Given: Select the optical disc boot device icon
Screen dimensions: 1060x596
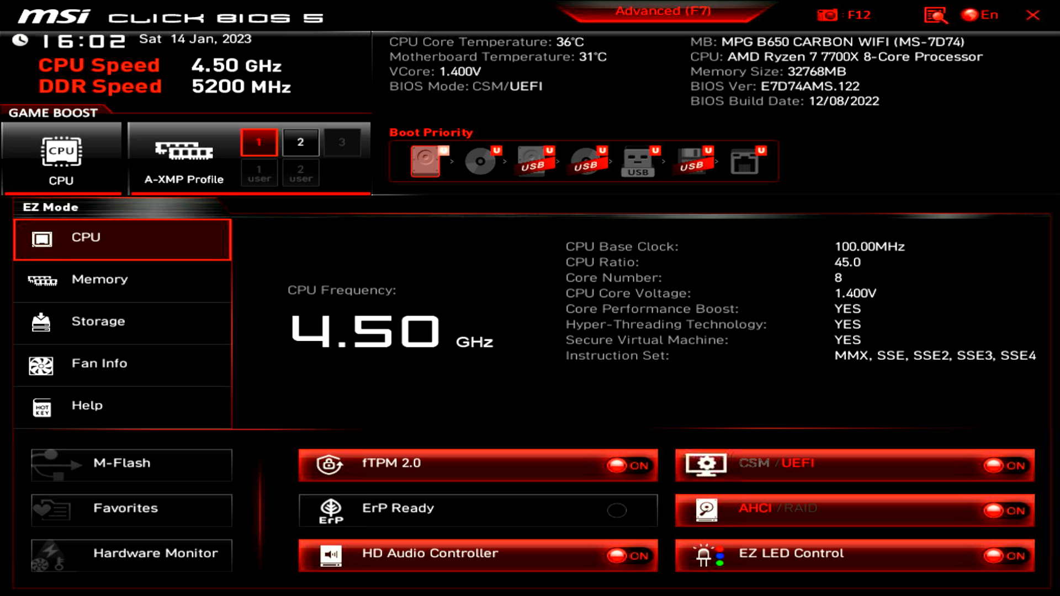Looking at the screenshot, I should tap(480, 161).
